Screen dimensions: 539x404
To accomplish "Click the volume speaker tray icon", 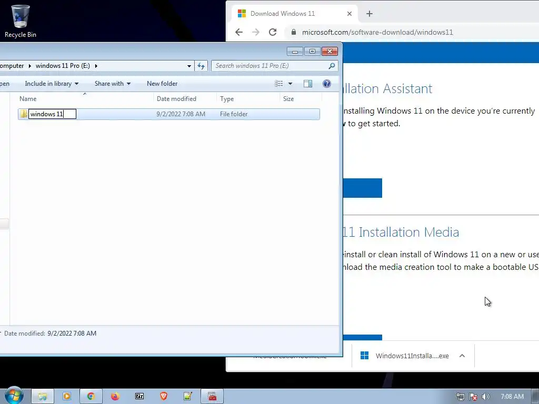I will (x=485, y=397).
